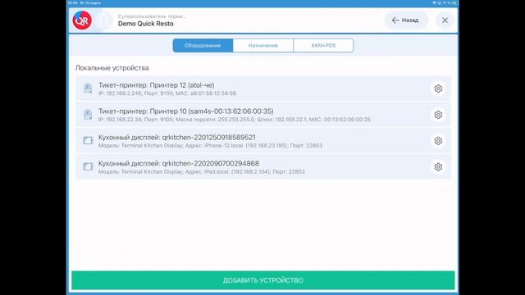The height and width of the screenshot is (295, 525).
Task: Click printer icon of Принтер 10 row
Action: click(x=88, y=115)
